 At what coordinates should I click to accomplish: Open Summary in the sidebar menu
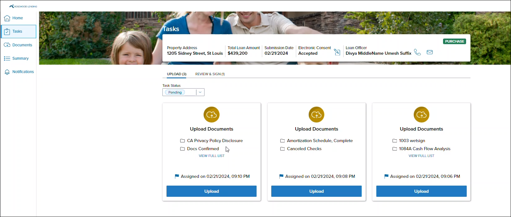18,58
